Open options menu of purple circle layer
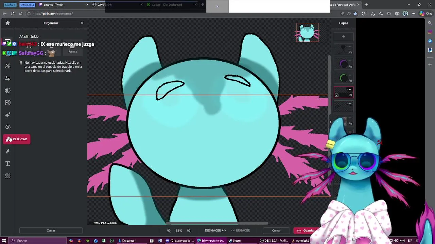435x244 pixels. (x=349, y=61)
